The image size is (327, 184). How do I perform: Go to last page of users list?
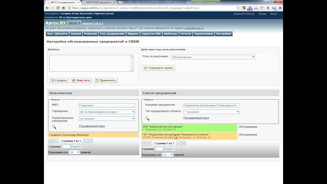click(90, 141)
